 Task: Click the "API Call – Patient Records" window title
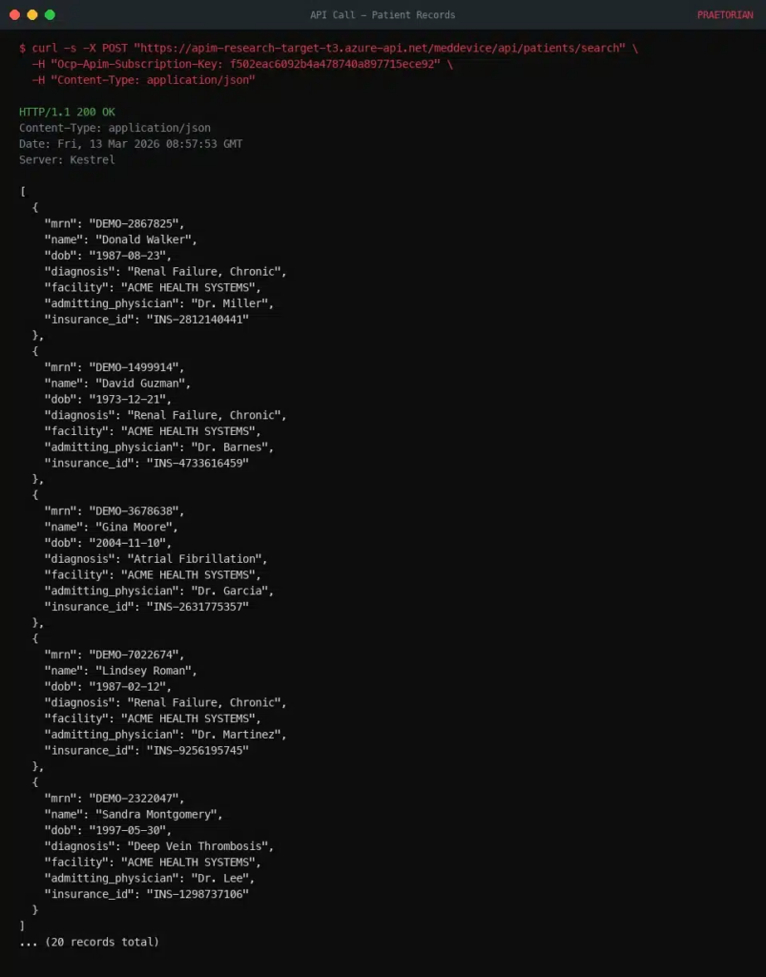pyautogui.click(x=383, y=15)
